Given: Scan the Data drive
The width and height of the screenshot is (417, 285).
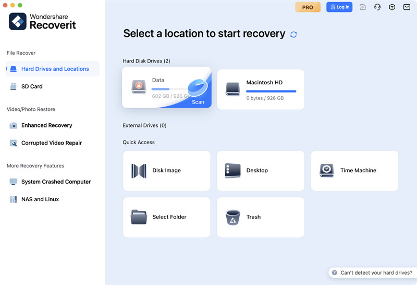Looking at the screenshot, I should [x=198, y=102].
